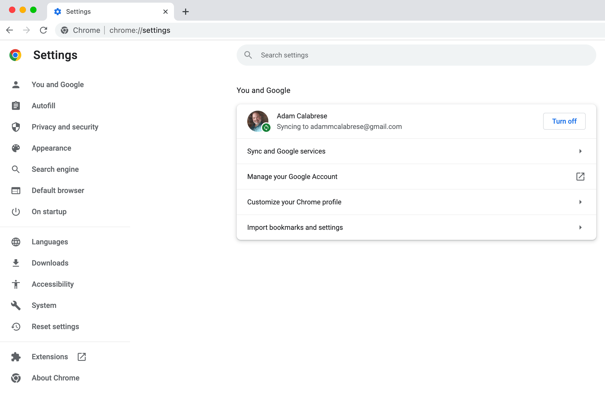Expand Customize your Chrome profile row
The width and height of the screenshot is (605, 404).
point(416,202)
